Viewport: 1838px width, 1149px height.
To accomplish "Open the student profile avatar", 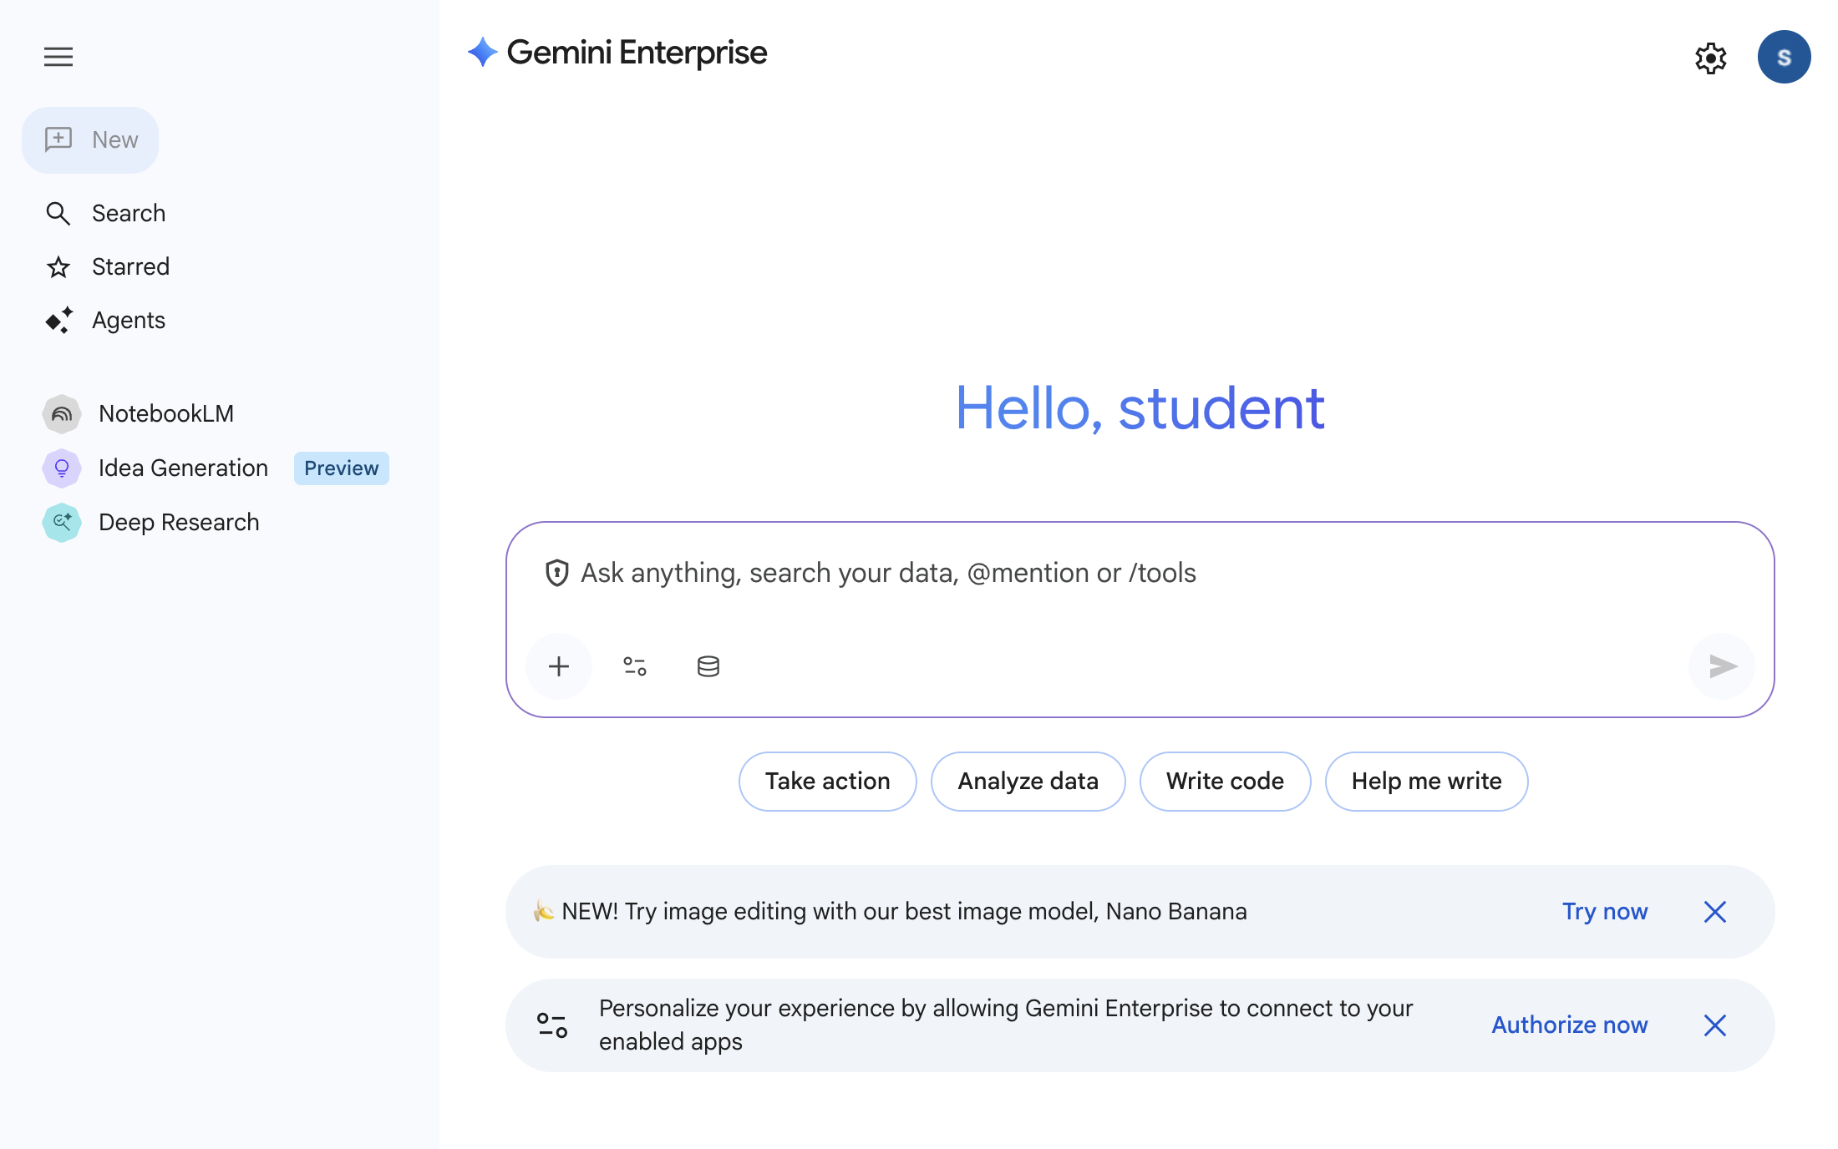I will [1785, 57].
